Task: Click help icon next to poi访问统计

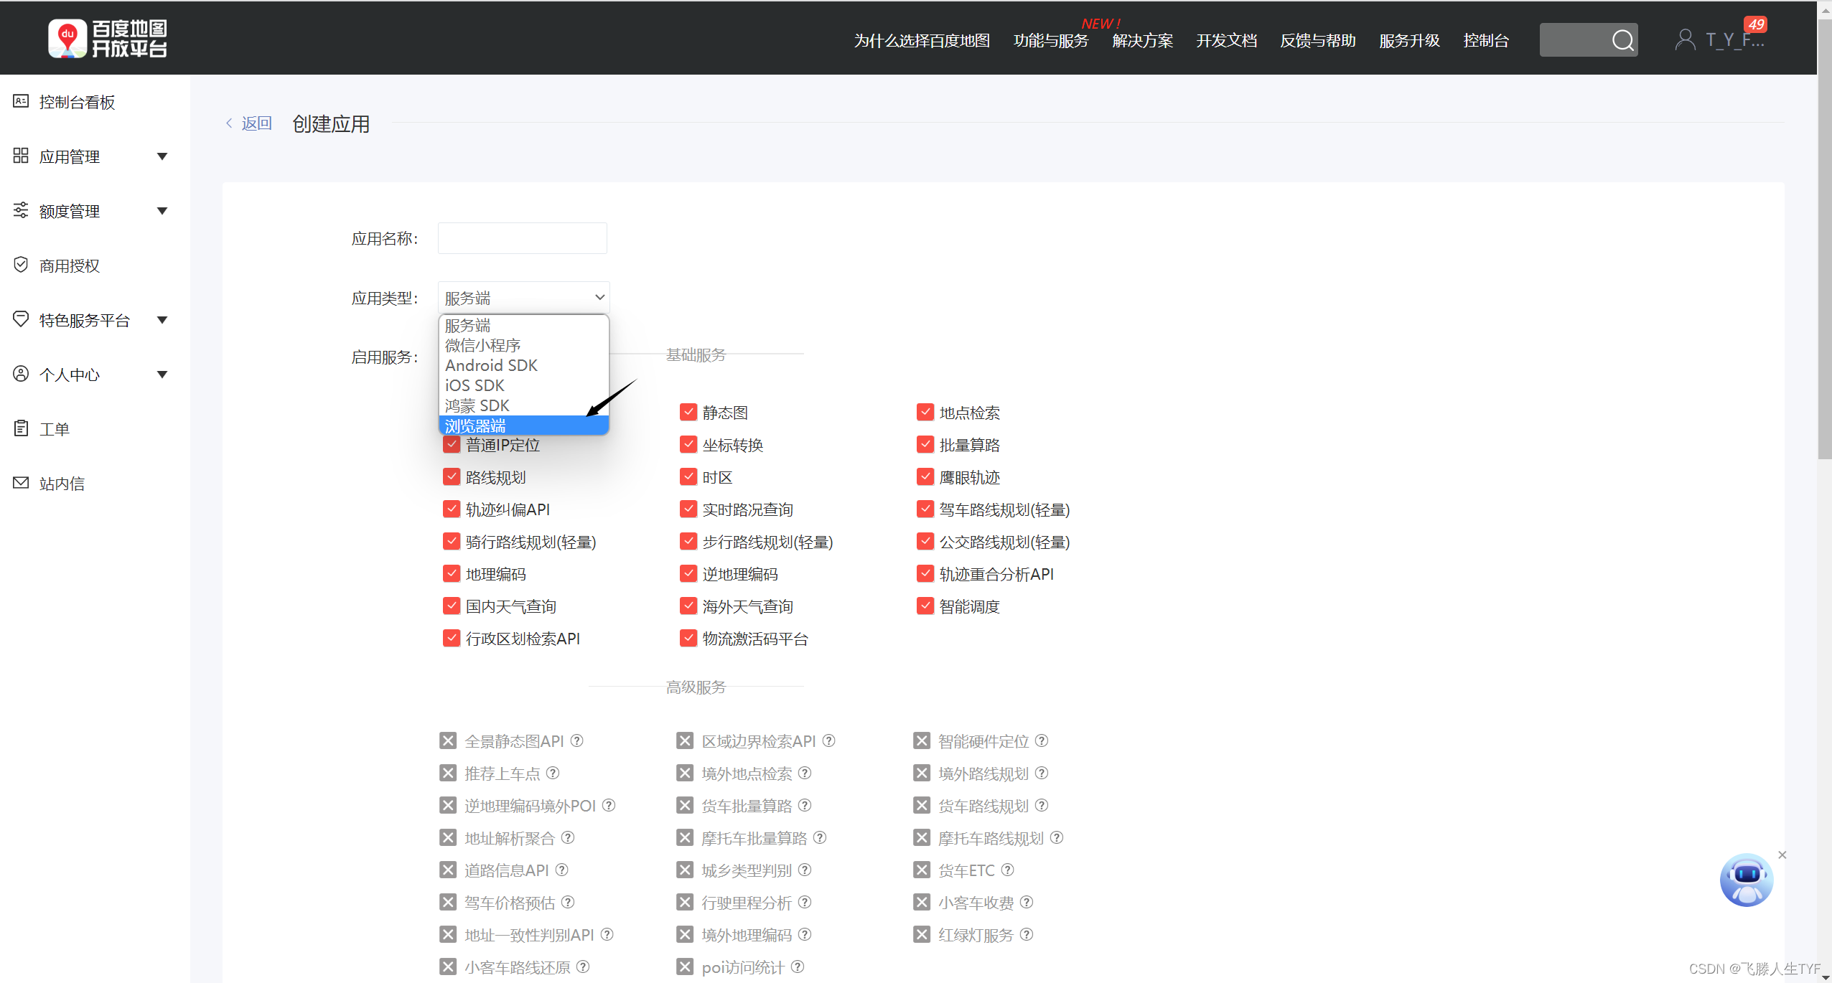Action: coord(797,966)
